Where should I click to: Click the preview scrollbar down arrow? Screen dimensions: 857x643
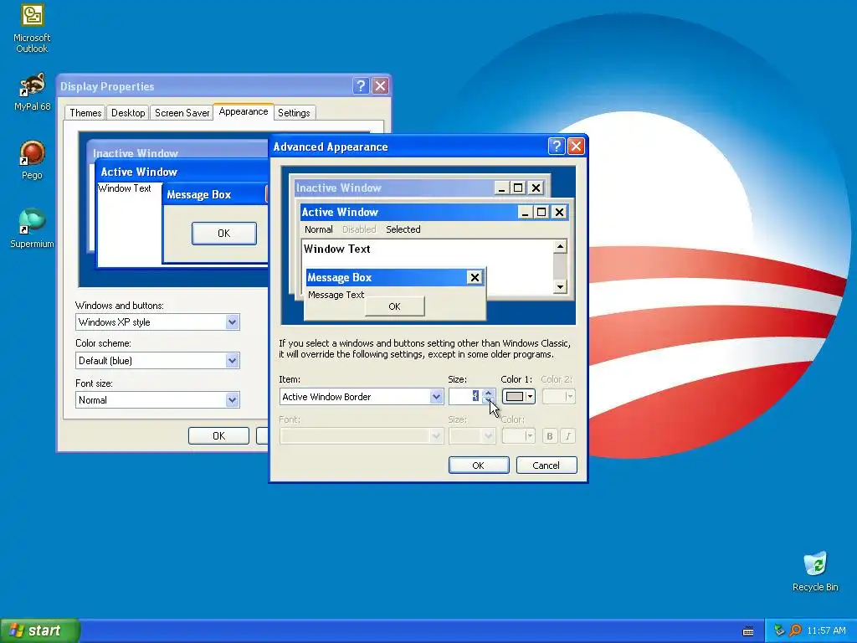tap(560, 286)
